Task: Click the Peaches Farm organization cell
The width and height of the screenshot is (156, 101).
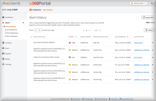Action: point(98,57)
